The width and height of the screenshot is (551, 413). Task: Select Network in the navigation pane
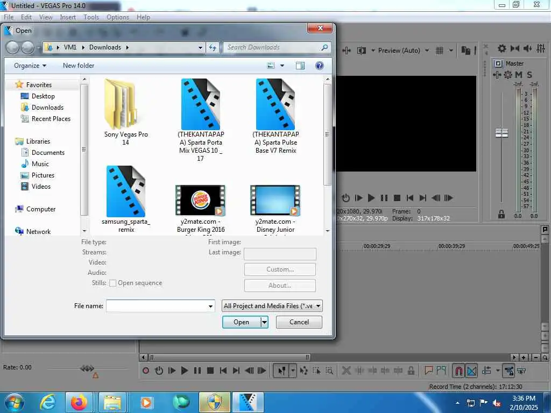coord(38,231)
